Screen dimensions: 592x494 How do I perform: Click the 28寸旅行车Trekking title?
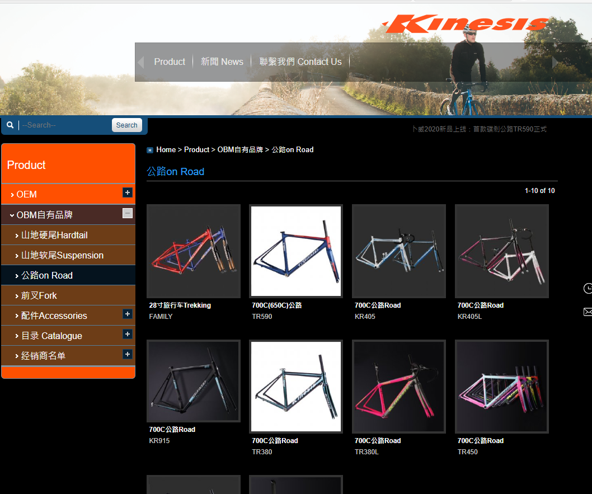pyautogui.click(x=180, y=305)
